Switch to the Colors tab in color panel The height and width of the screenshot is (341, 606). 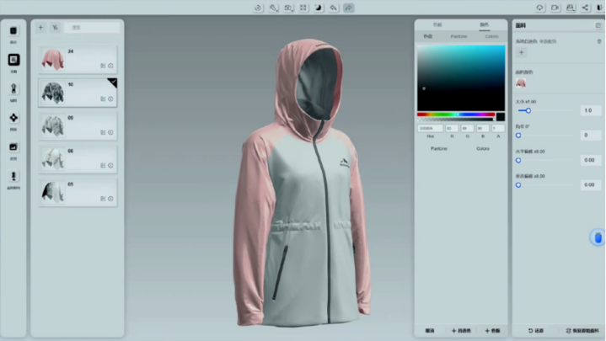[491, 36]
